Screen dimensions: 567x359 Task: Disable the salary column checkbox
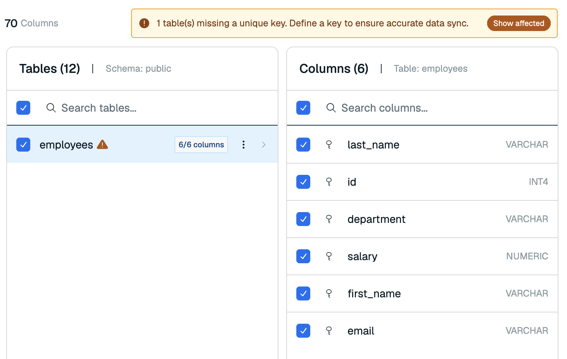303,256
